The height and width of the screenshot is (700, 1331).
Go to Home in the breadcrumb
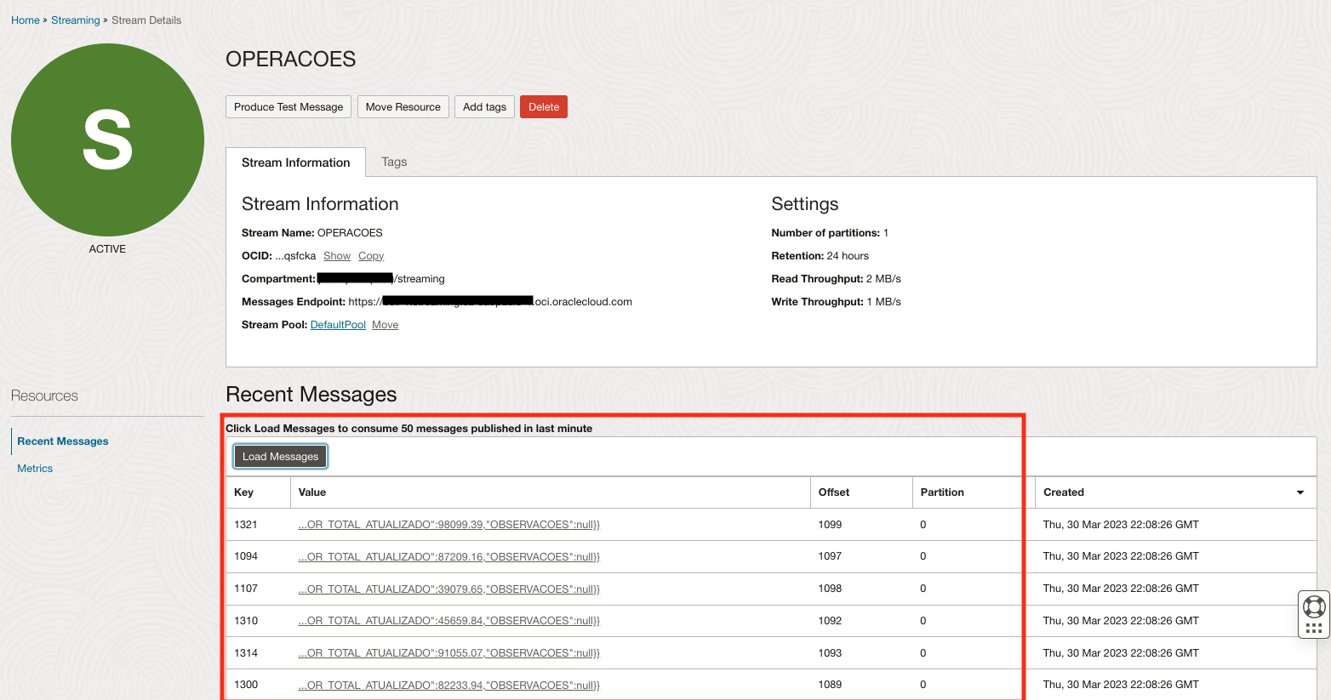tap(26, 20)
